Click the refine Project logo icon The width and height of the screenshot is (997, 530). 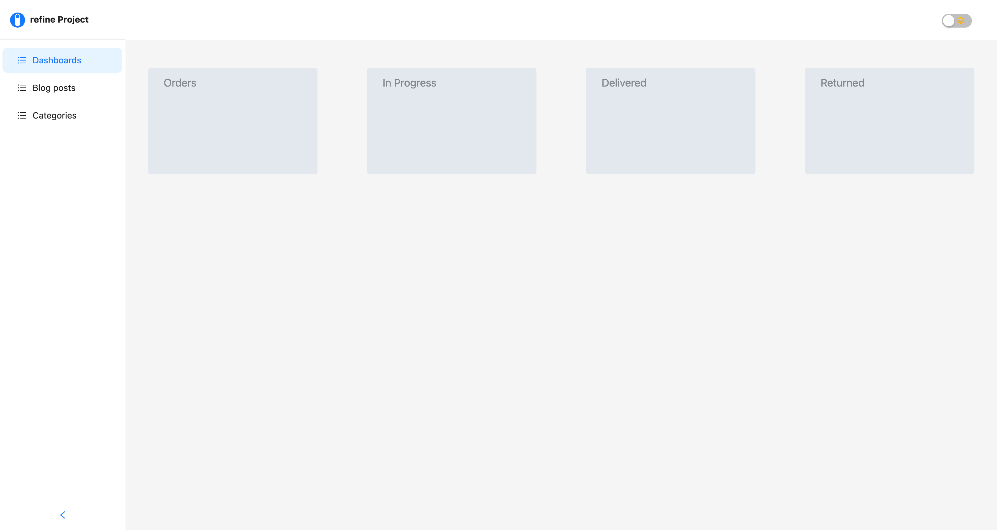pos(18,20)
